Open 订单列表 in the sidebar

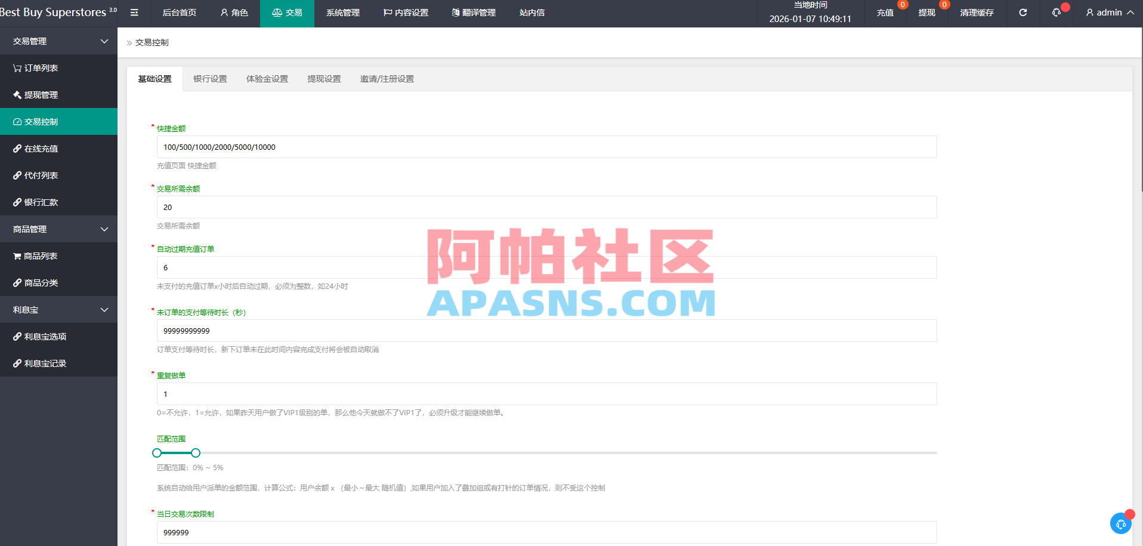(x=58, y=68)
